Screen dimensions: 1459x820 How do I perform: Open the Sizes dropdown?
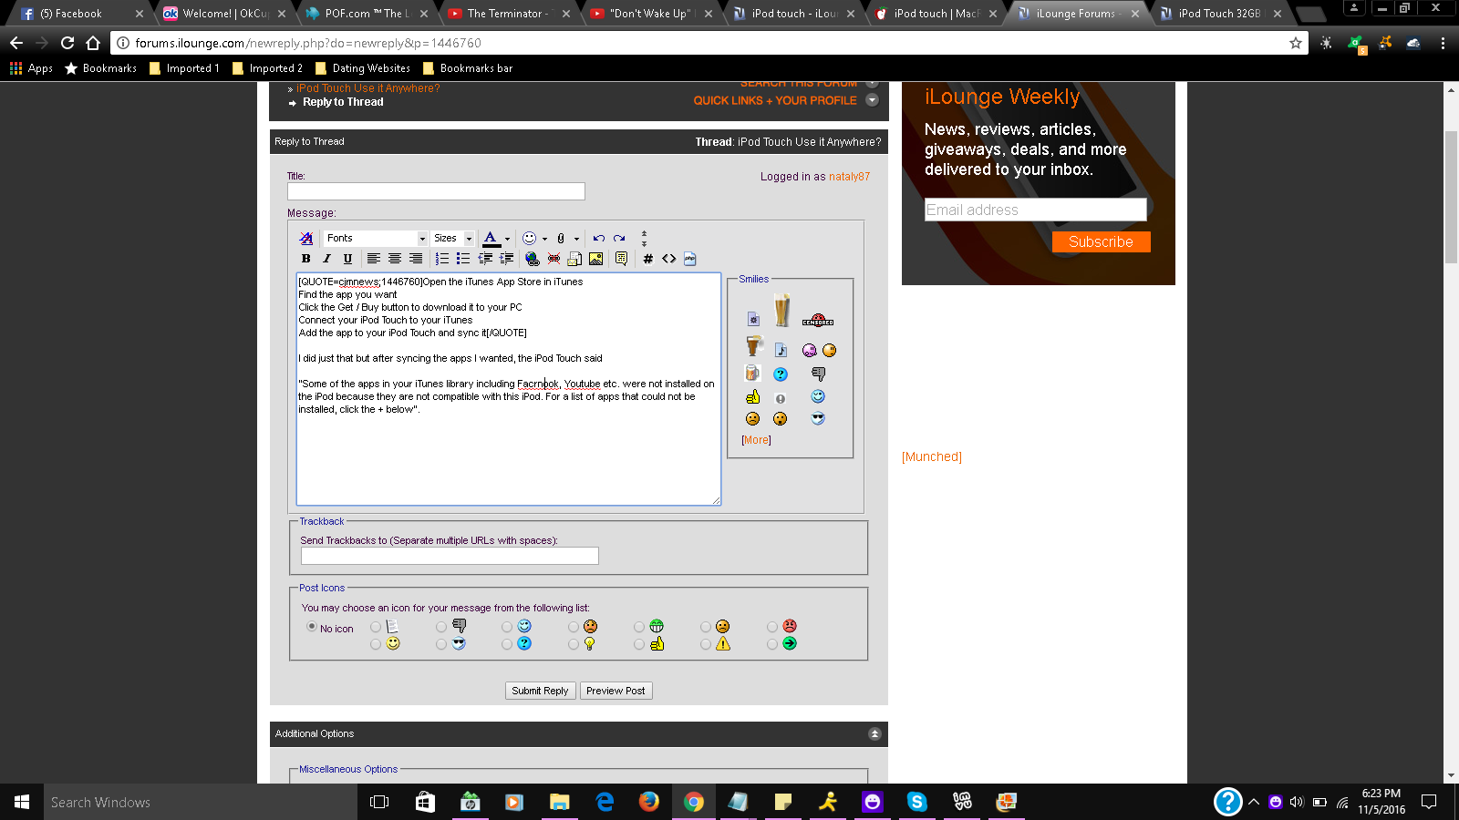[452, 239]
